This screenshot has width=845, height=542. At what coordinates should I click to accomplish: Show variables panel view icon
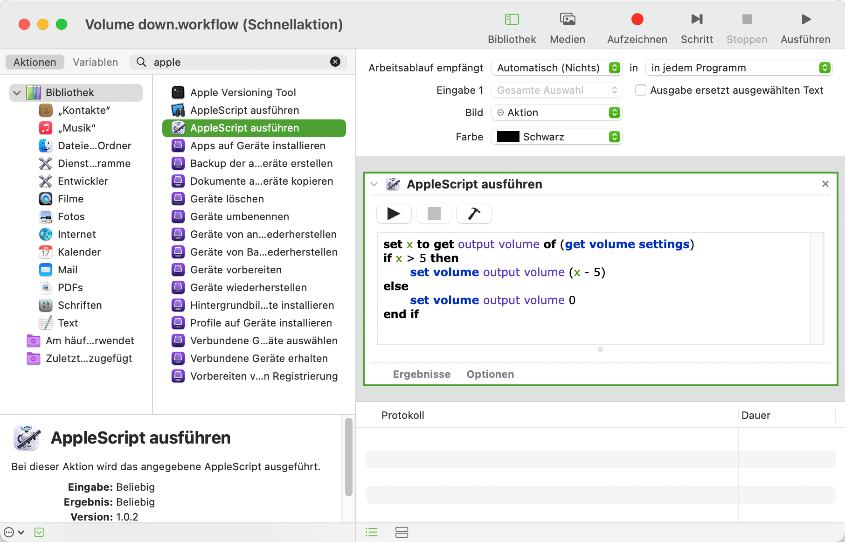pos(402,532)
